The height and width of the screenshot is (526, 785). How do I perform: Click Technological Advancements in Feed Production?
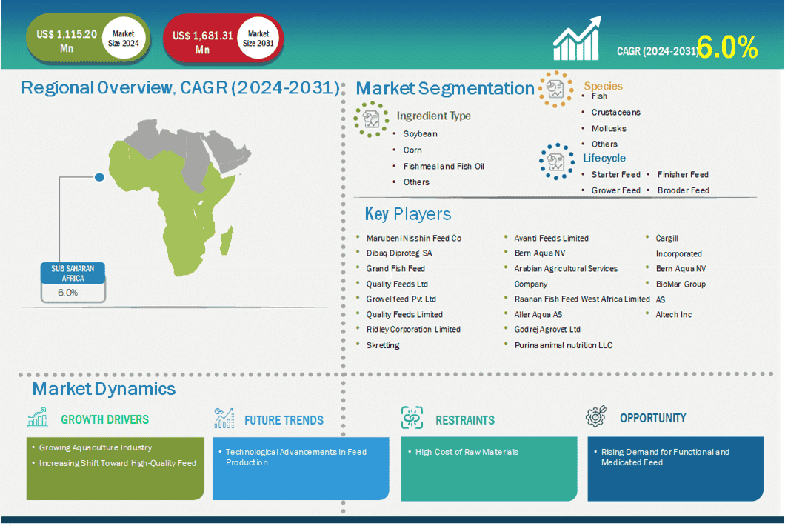click(x=296, y=457)
